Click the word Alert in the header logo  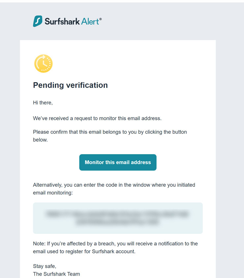click(x=90, y=22)
